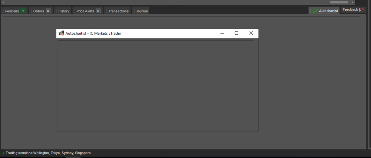Maximize the Autochartist window
The width and height of the screenshot is (371, 158).
click(x=236, y=33)
